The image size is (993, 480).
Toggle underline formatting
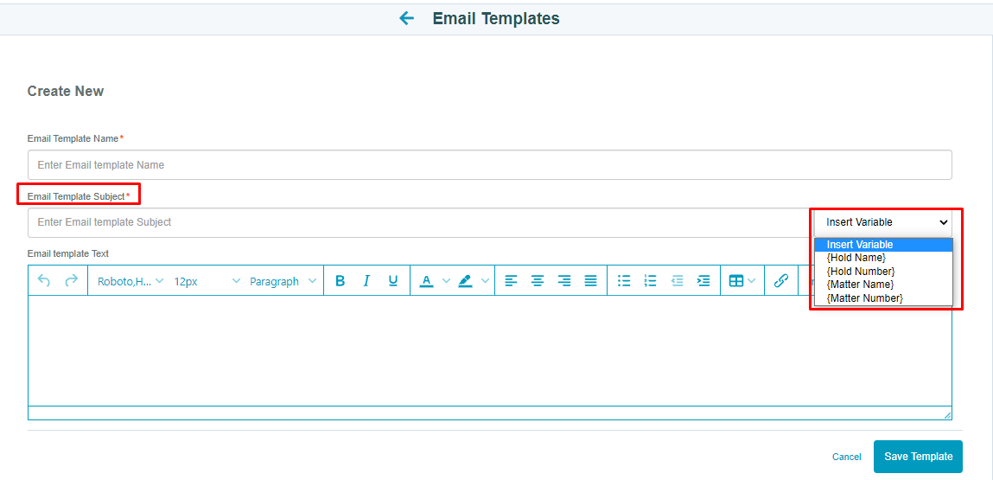coord(392,281)
